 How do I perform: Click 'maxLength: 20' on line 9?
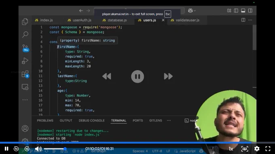point(78,66)
